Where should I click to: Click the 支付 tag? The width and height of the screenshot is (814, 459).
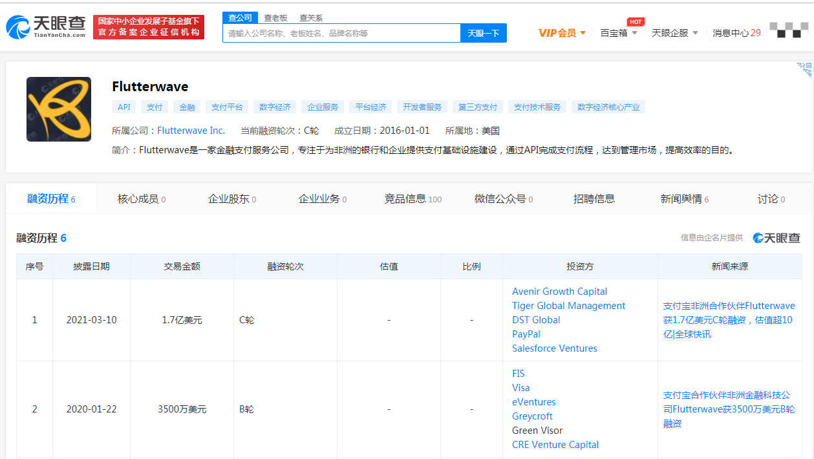155,107
